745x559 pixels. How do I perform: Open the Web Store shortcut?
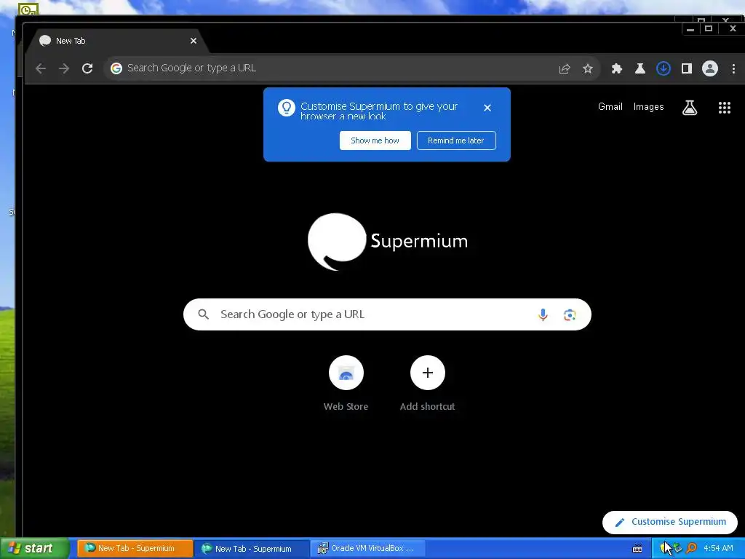pyautogui.click(x=346, y=383)
